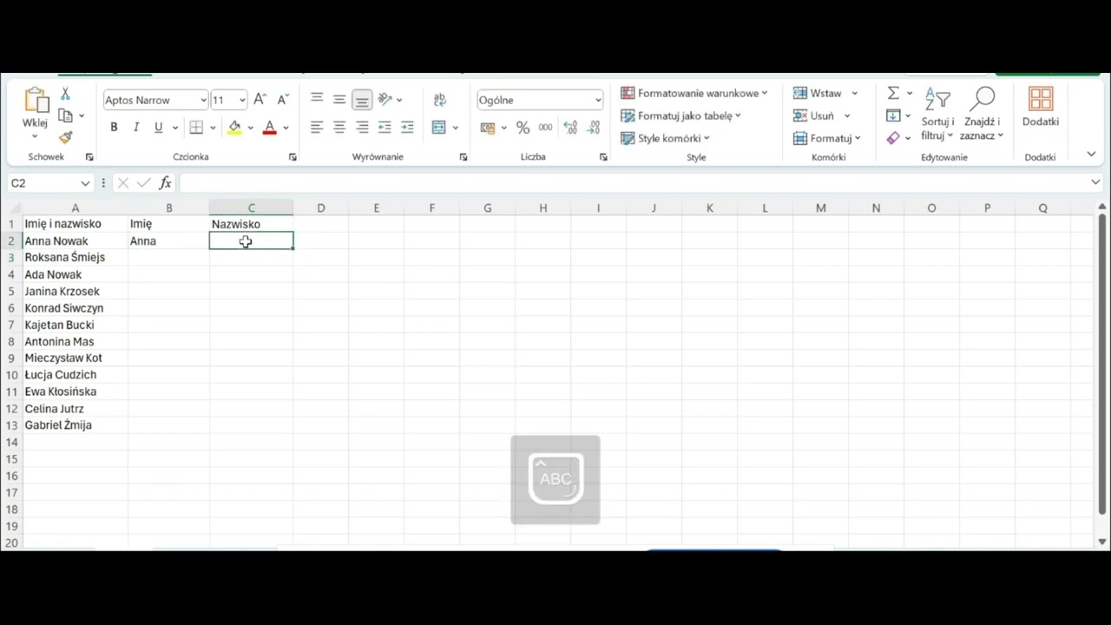Screen dimensions: 1111x625
Task: Click the insert function fx icon
Action: [x=165, y=183]
